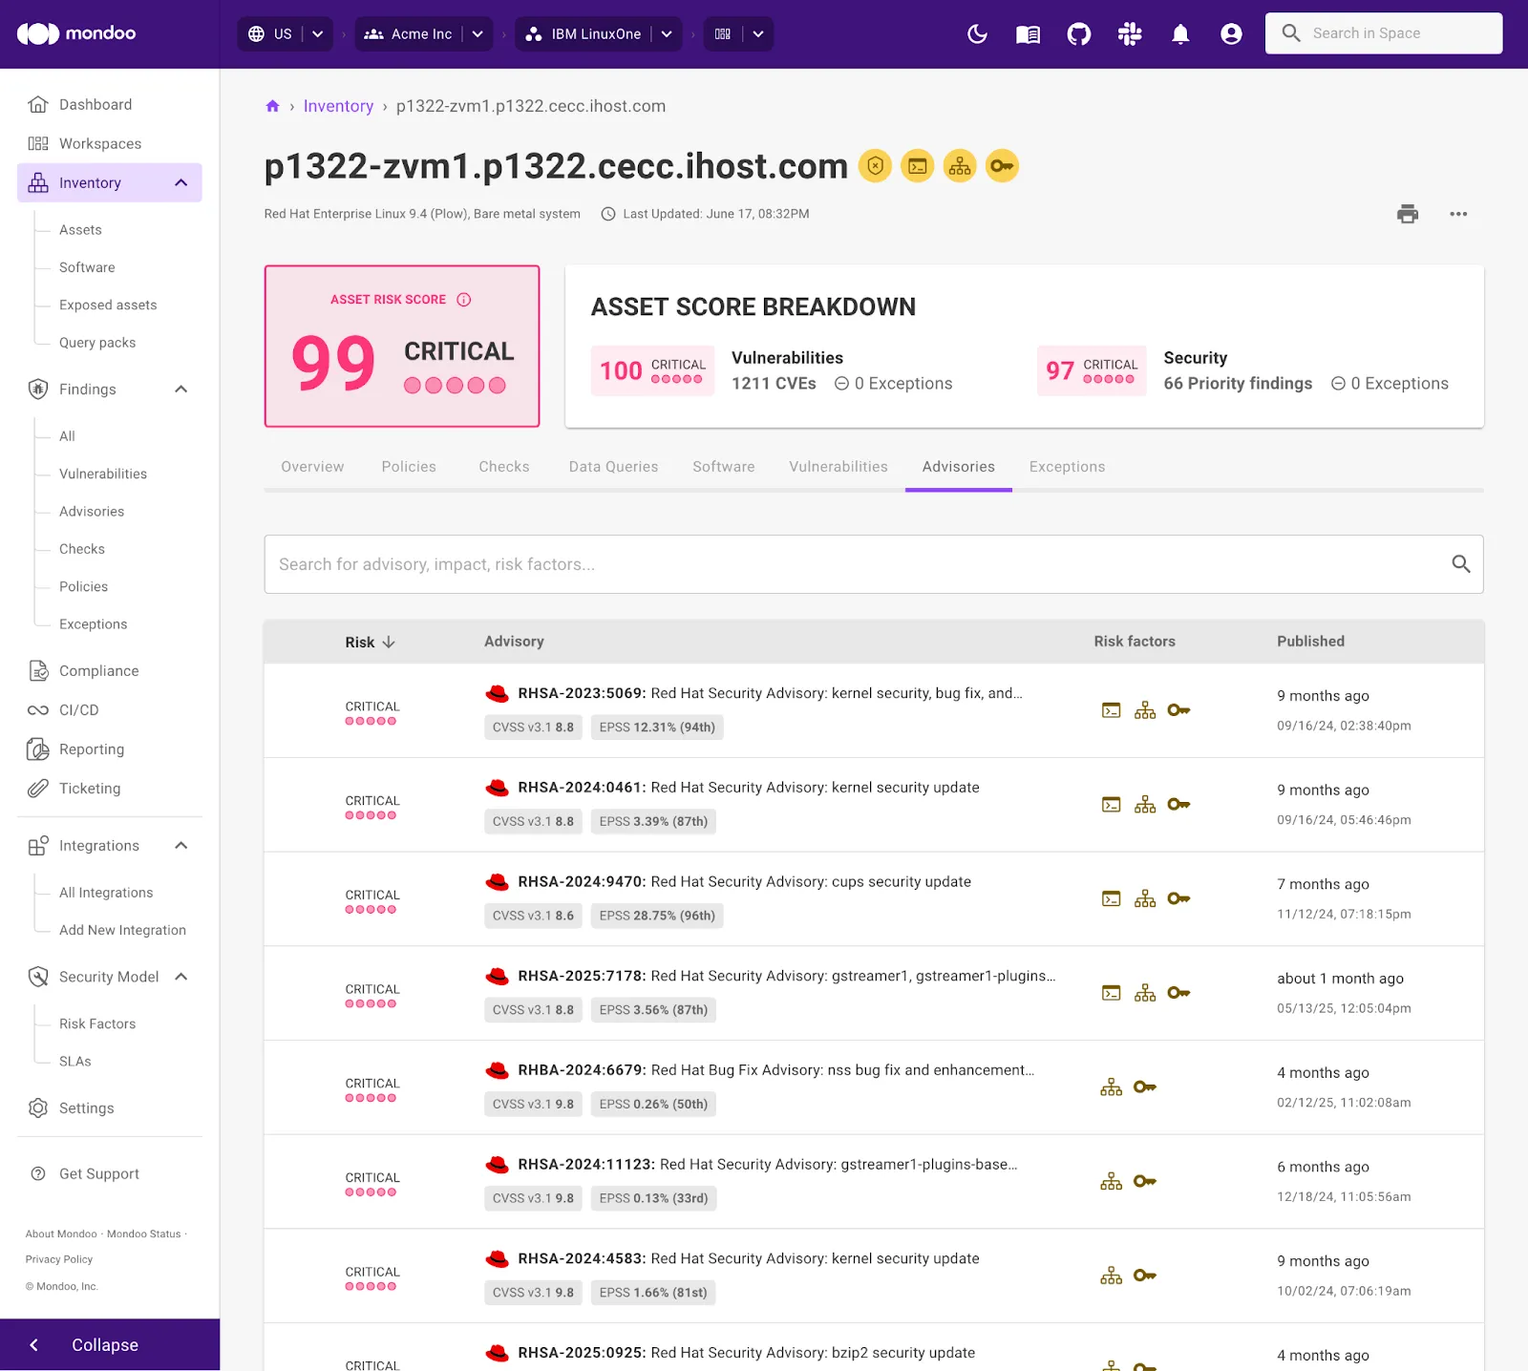Click the terminal badge next to hostname
Viewport: 1528px width, 1371px height.
click(x=917, y=166)
